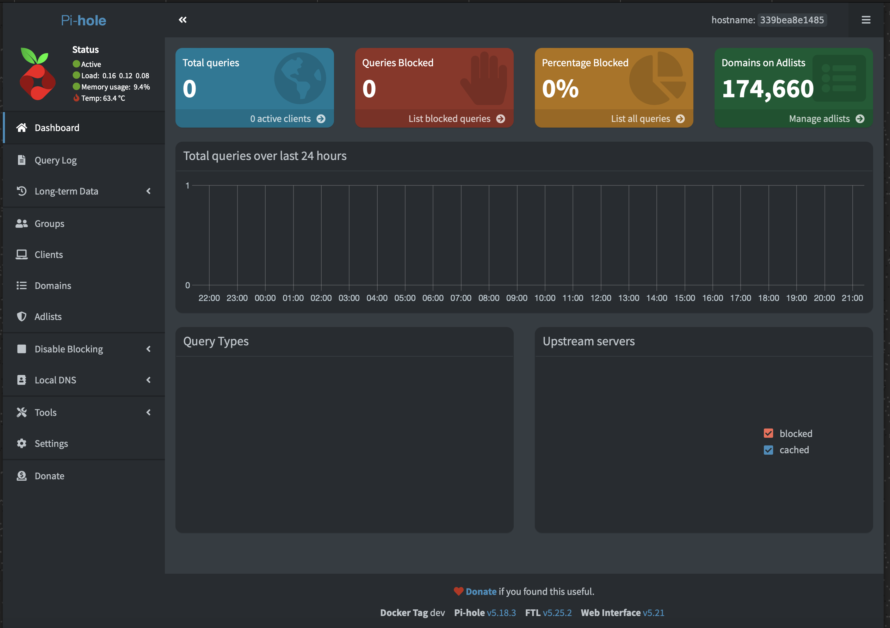Uncheck the cached checkbox

(x=768, y=450)
